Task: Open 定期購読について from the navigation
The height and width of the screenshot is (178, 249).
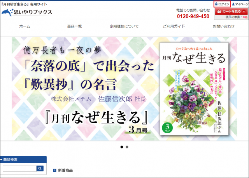Action: click(x=124, y=26)
